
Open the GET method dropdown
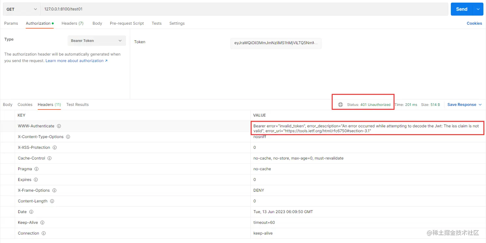click(21, 9)
